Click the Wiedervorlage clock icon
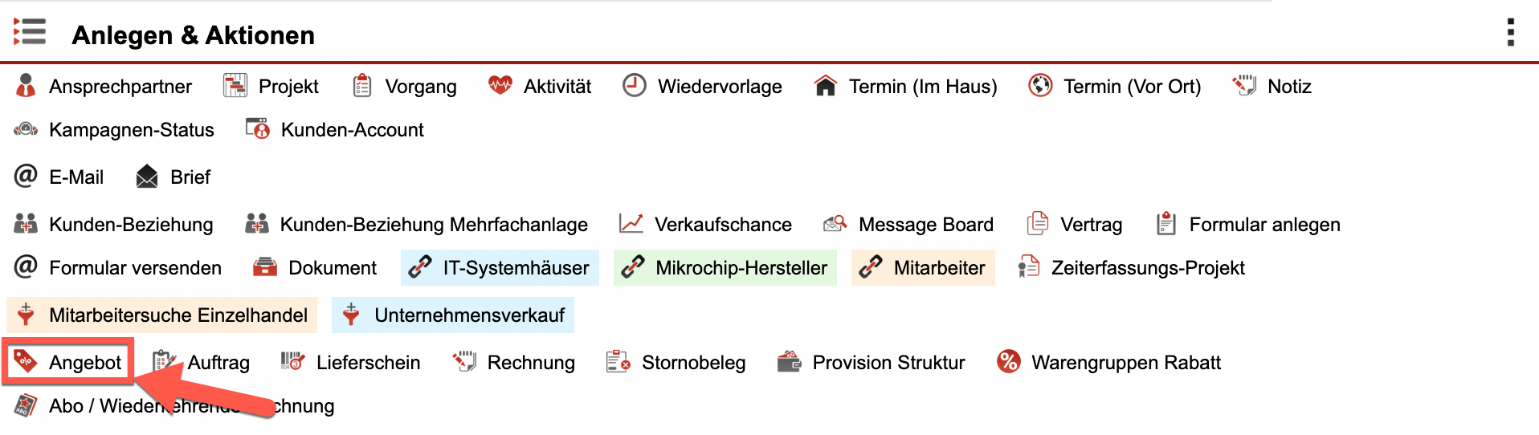The image size is (1539, 435). coord(635,85)
